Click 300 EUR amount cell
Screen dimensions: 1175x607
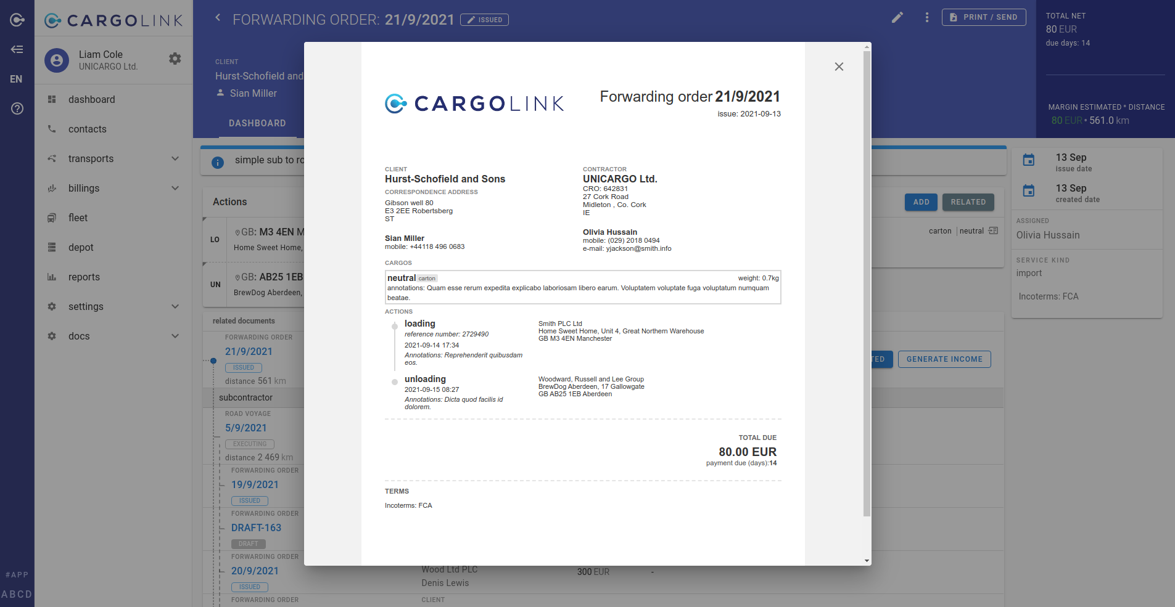(x=593, y=572)
